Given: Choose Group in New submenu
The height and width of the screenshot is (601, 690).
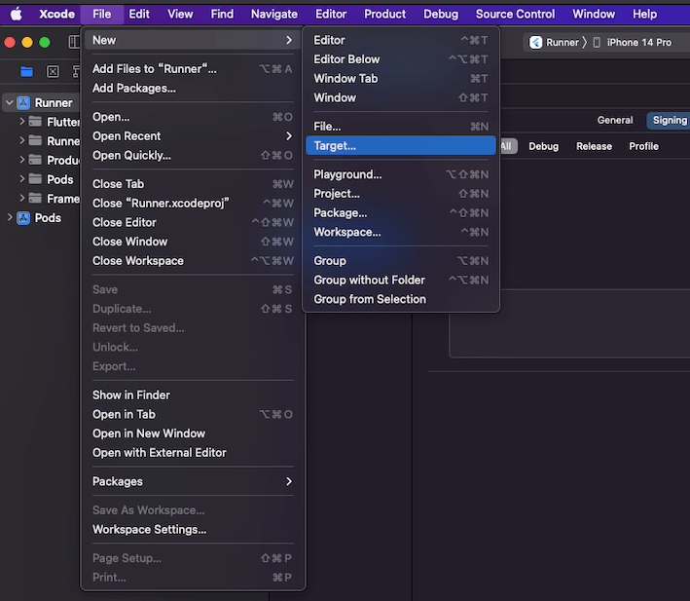Looking at the screenshot, I should (x=400, y=261).
